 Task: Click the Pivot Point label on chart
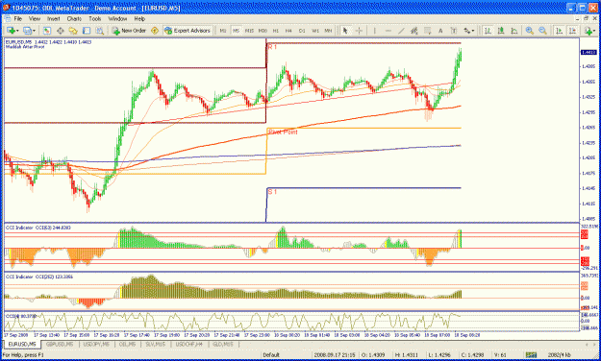coord(283,132)
